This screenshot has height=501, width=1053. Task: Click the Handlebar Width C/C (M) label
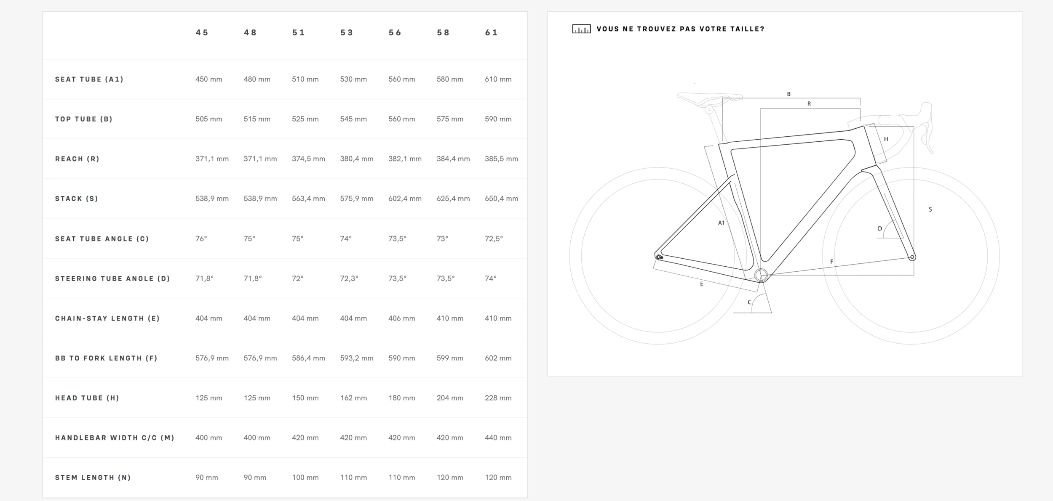click(x=115, y=438)
